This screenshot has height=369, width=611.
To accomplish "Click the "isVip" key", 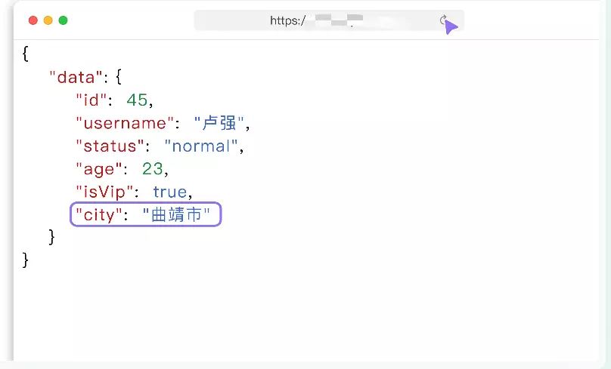I will (x=105, y=192).
